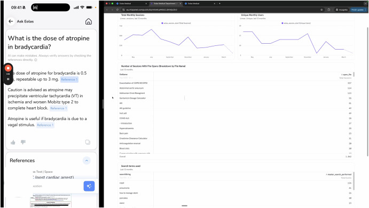The width and height of the screenshot is (369, 208).
Task: Copy the answer with the copy icon
Action: 88,142
